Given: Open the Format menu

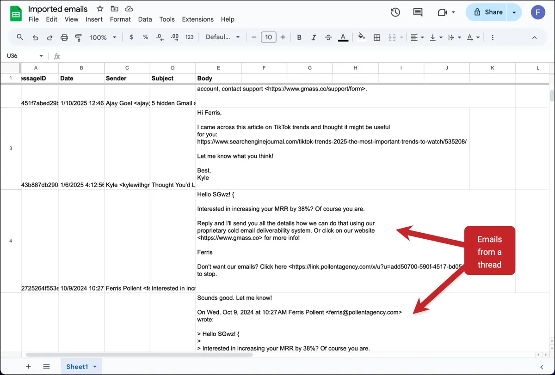Looking at the screenshot, I should pyautogui.click(x=120, y=19).
